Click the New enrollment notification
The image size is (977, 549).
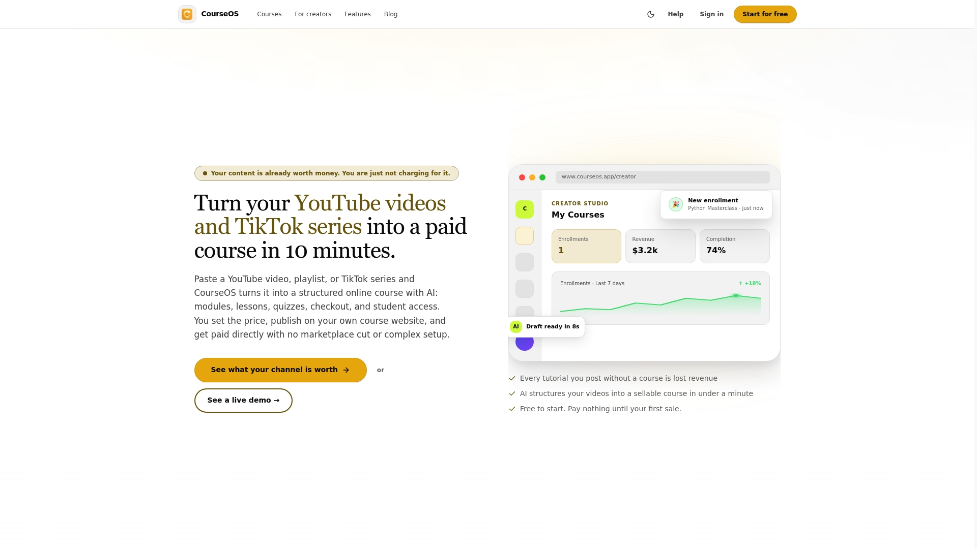716,204
